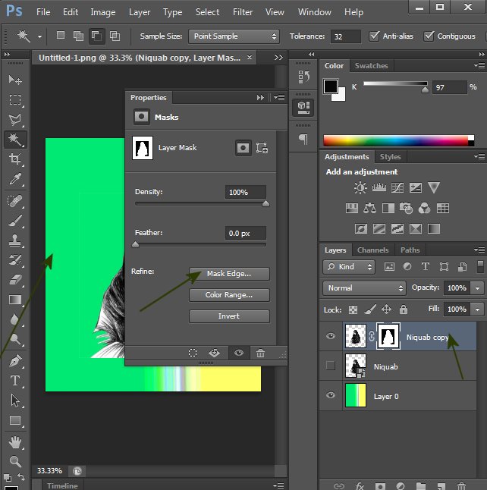Select the Magic Wand tool
The height and width of the screenshot is (490, 487).
[x=14, y=140]
